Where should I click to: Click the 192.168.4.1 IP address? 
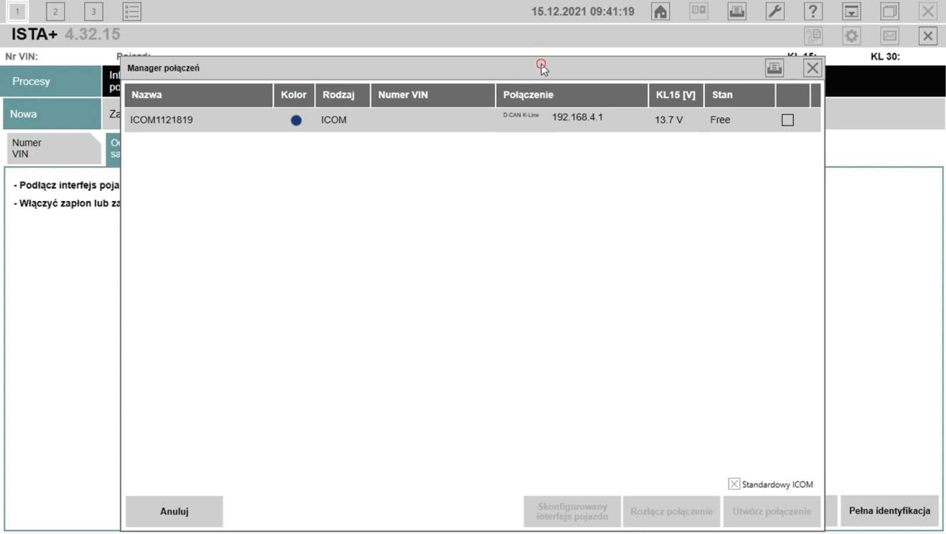[577, 117]
